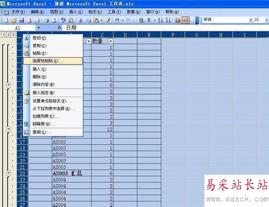Viewport: 269px width, 207px height.
Task: Open the Permission icon in the toolbar
Action: pos(30,20)
